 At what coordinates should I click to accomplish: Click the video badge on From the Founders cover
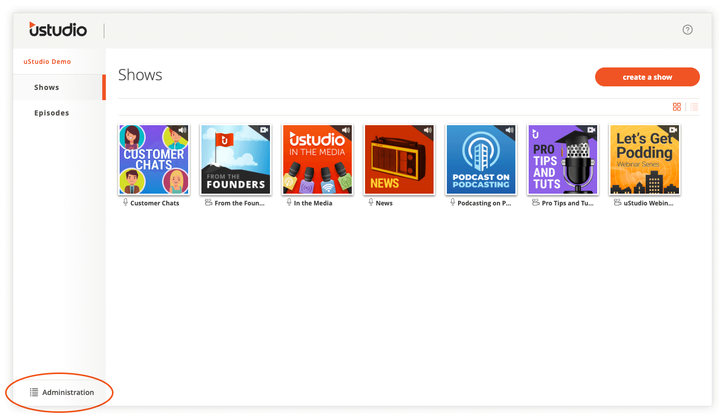[x=264, y=130]
